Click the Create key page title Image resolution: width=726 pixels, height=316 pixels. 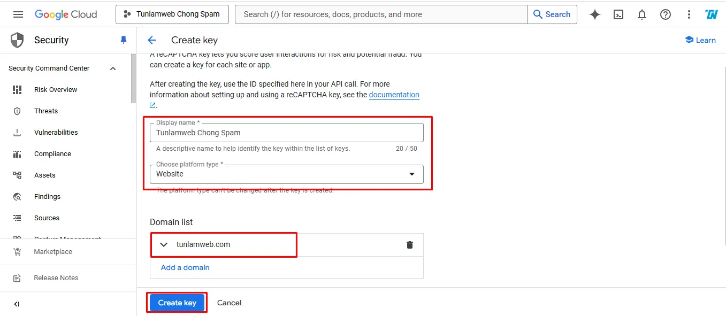click(x=194, y=40)
